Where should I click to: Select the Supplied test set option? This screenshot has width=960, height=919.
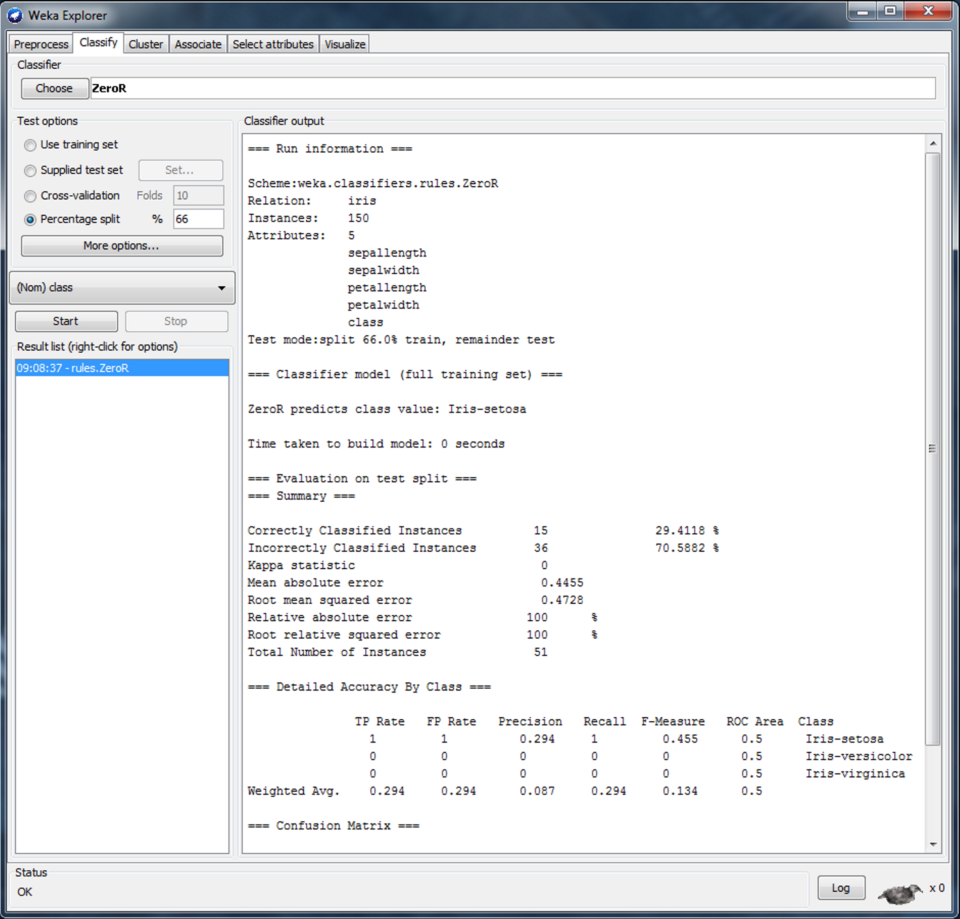coord(30,171)
